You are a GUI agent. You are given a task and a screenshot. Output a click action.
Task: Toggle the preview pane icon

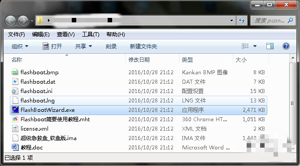(270, 46)
